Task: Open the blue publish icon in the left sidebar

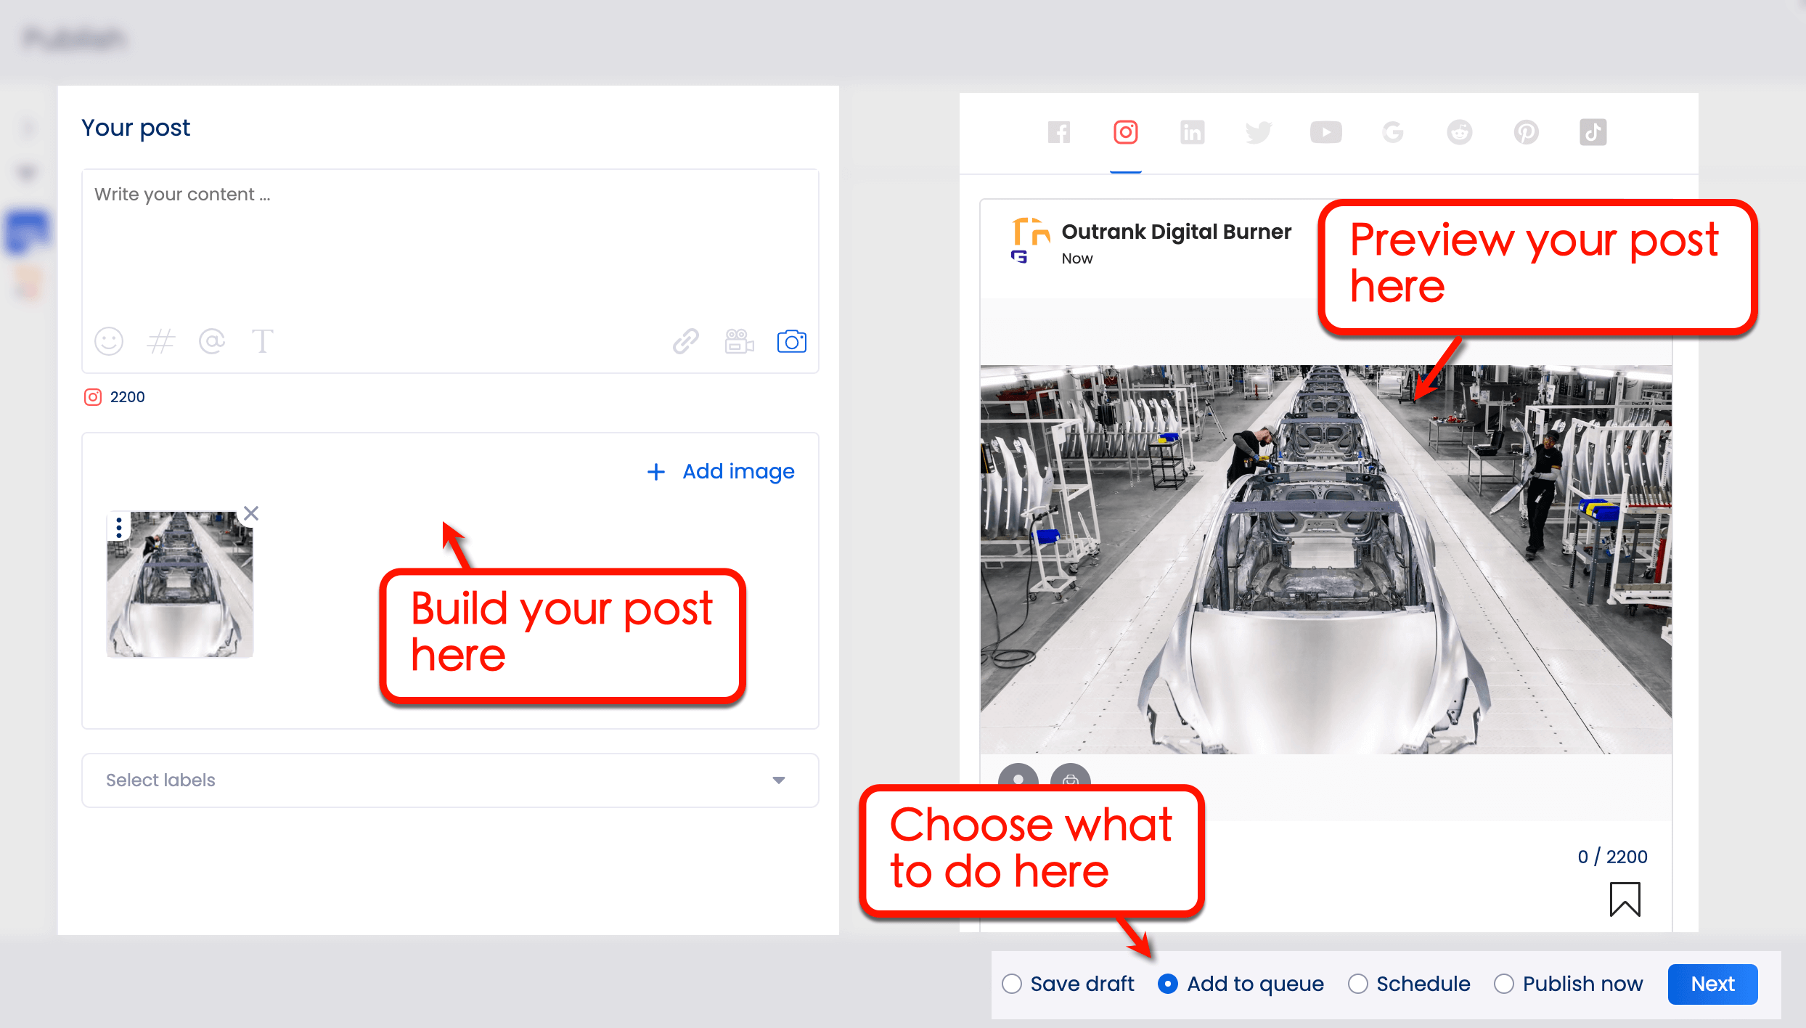Action: (x=27, y=231)
